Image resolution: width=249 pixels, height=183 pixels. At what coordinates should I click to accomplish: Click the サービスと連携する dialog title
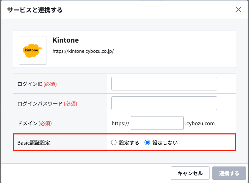coord(35,10)
